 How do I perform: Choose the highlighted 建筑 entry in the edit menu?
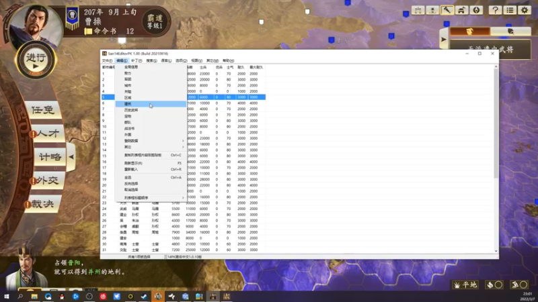pyautogui.click(x=151, y=104)
